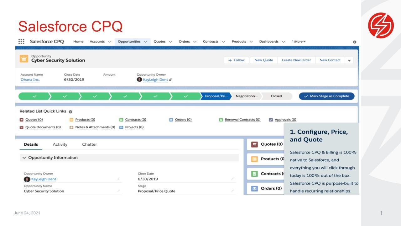Click the 6/30/2019 close date in header
This screenshot has width=401, height=226.
[74, 80]
